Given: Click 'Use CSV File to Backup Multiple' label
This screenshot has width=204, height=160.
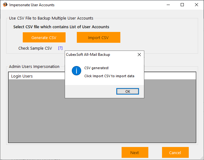Looking at the screenshot, I should [x=51, y=18].
